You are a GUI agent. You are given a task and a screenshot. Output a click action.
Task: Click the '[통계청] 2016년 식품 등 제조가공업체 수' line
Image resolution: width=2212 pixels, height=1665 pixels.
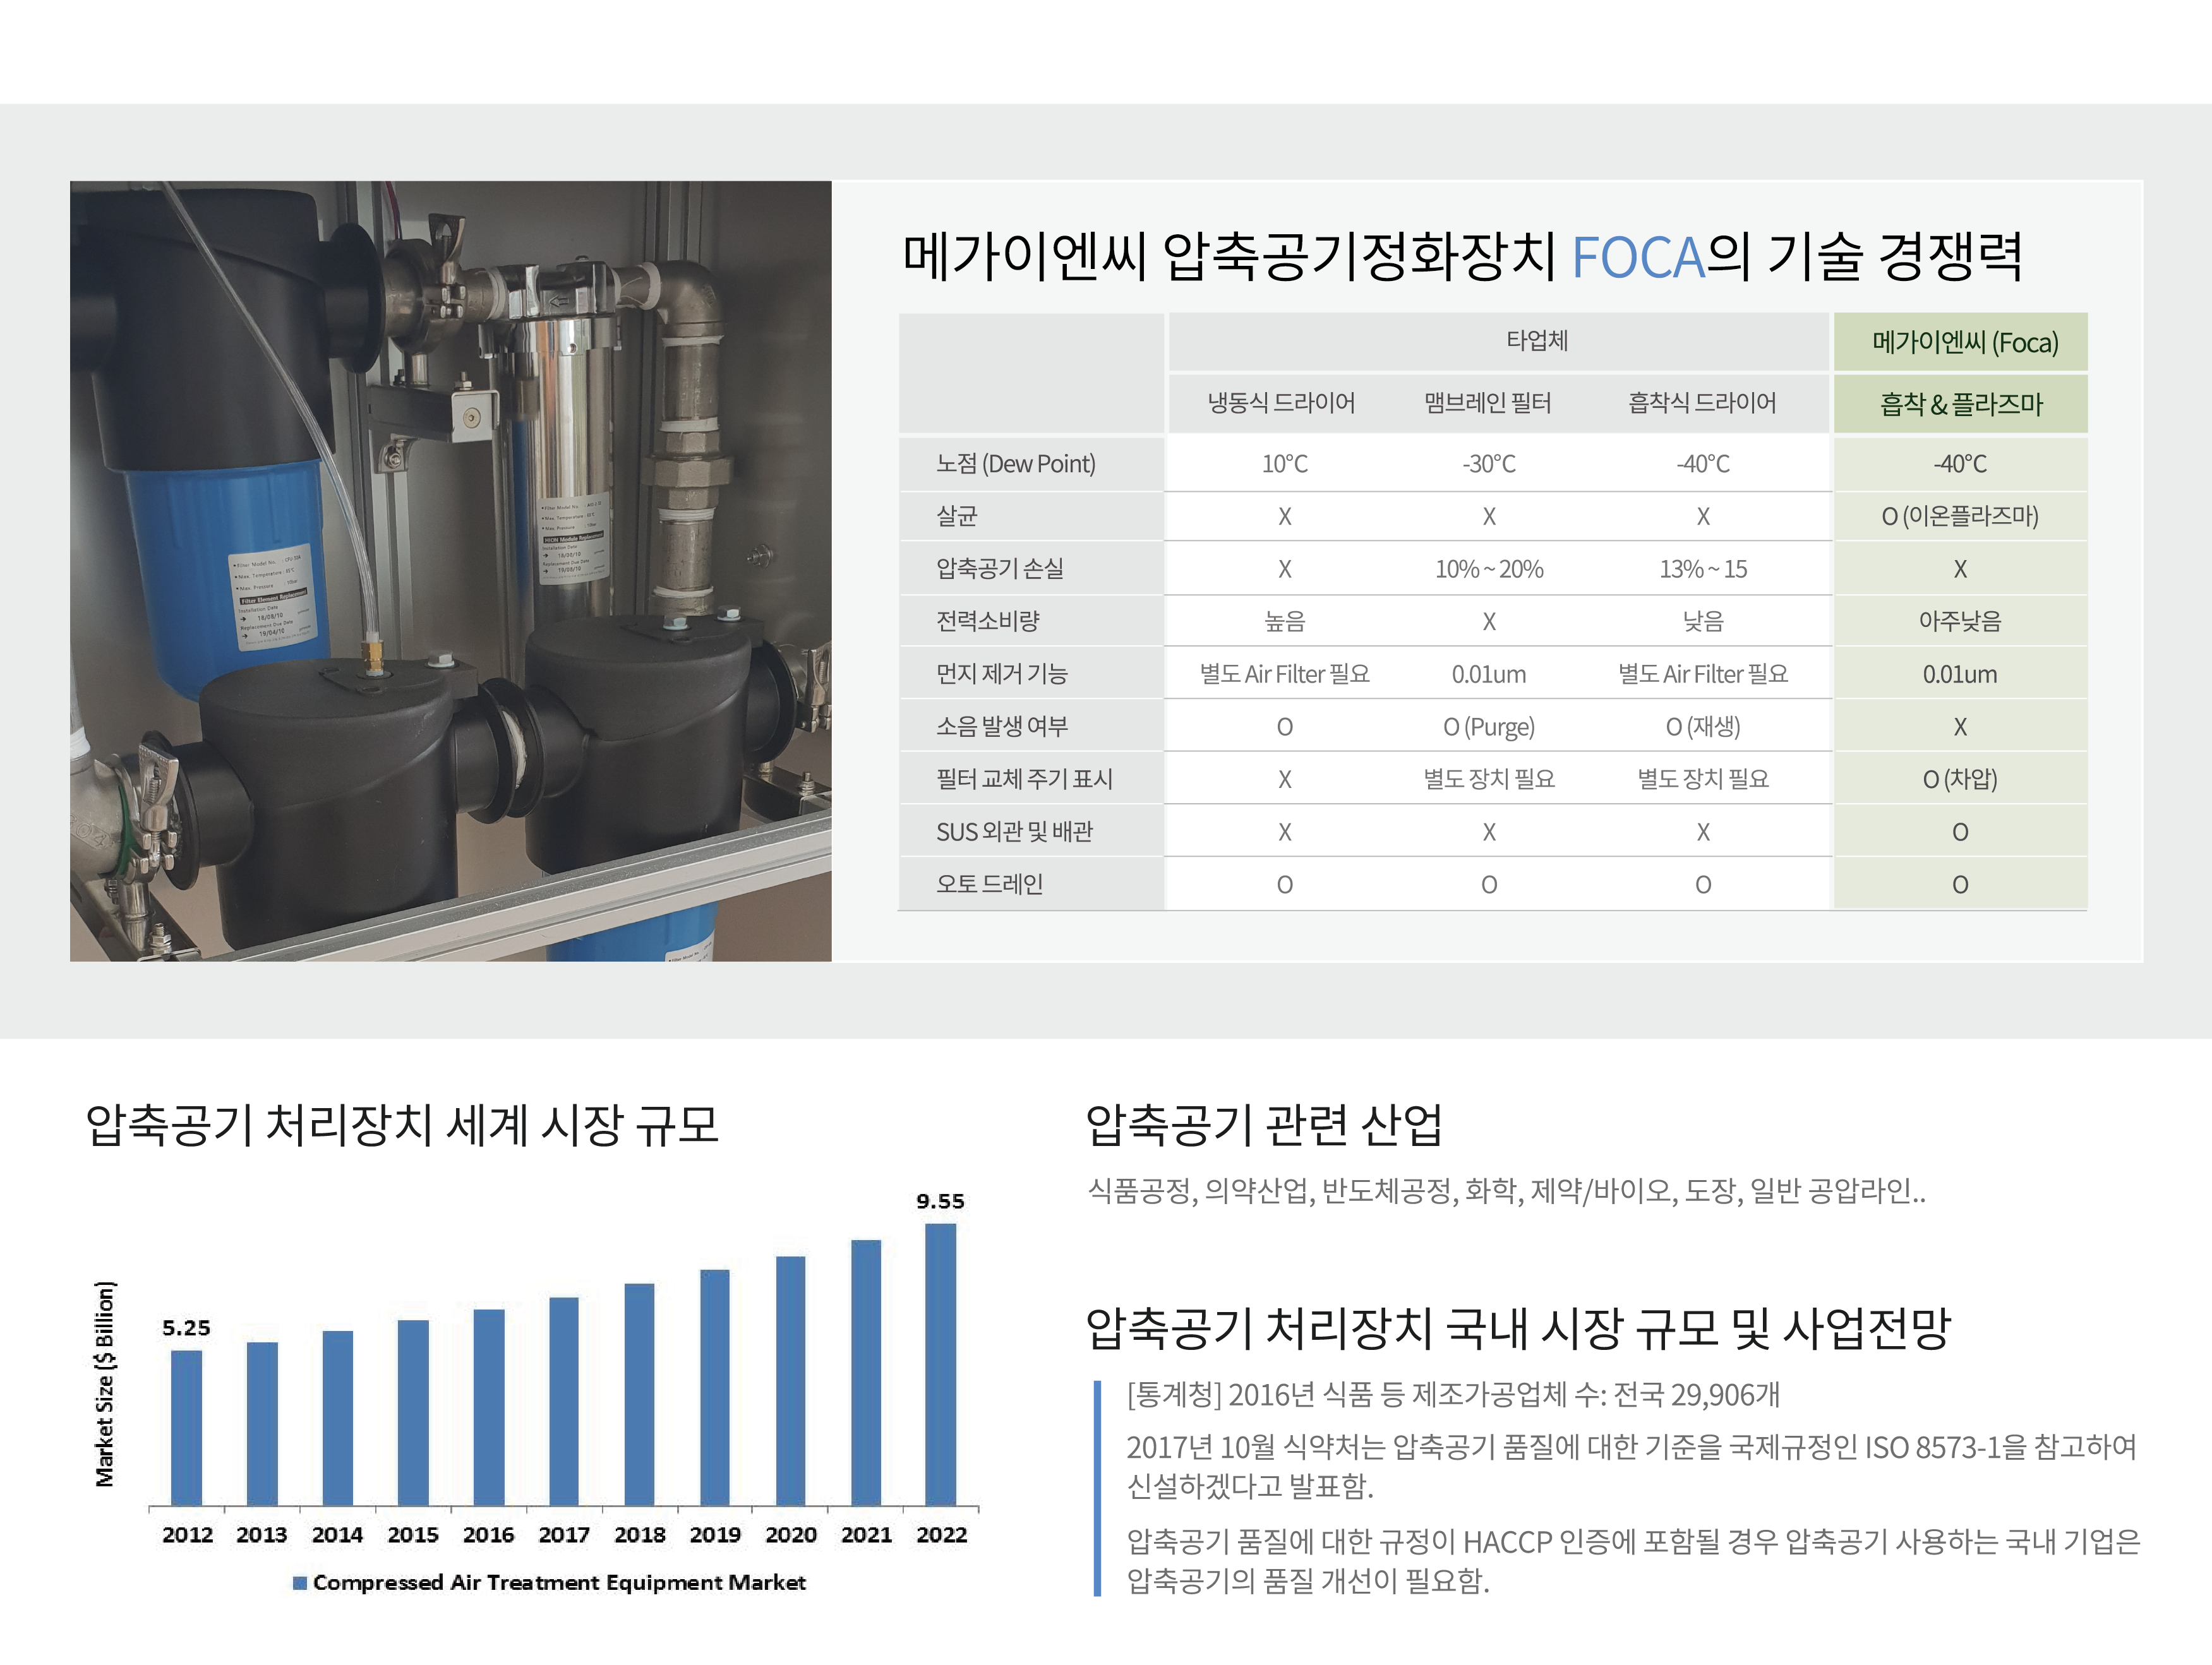pos(1453,1394)
